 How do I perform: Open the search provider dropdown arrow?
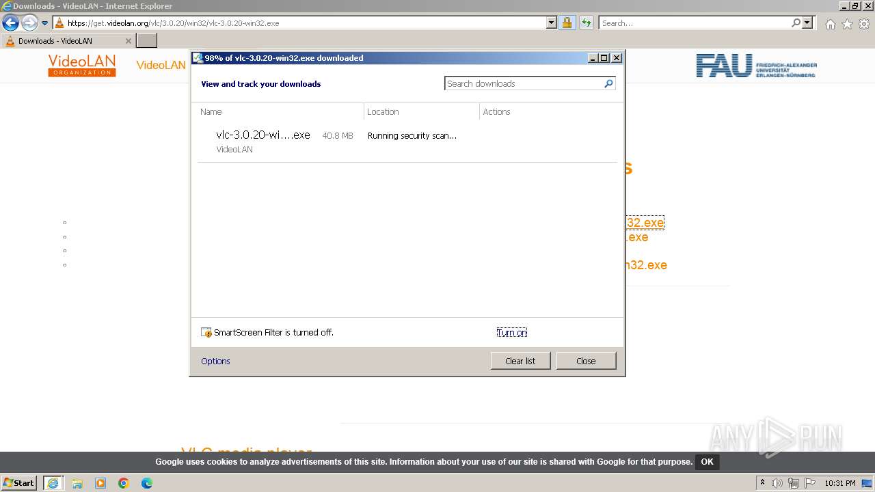[807, 23]
